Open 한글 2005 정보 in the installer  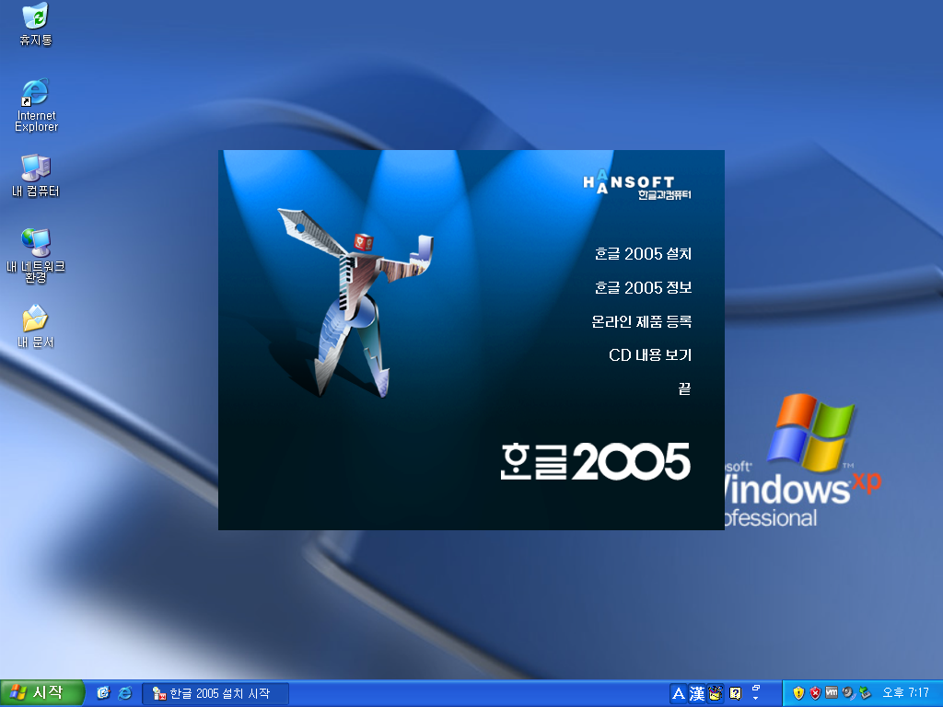click(643, 287)
